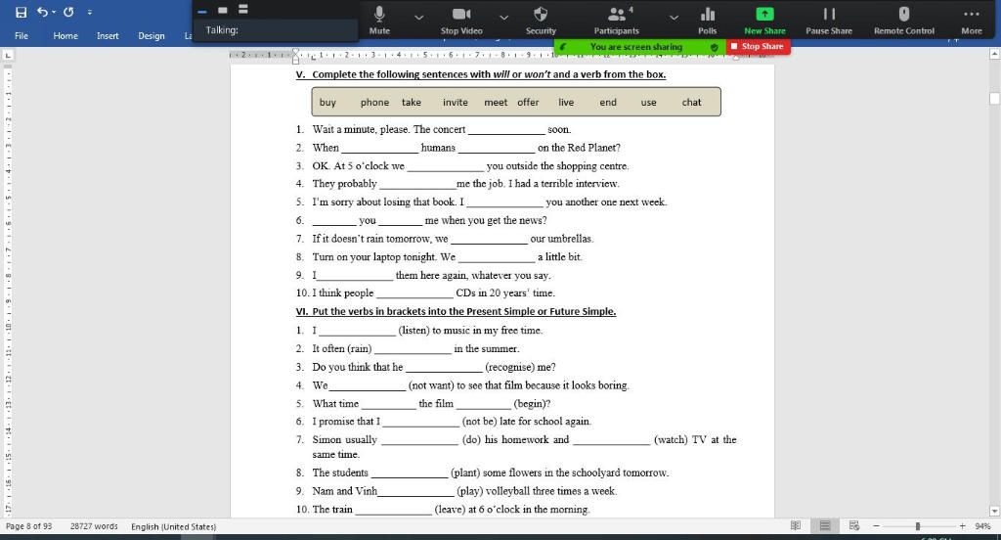Image resolution: width=1001 pixels, height=540 pixels.
Task: Click blank after 'The concert' in sentence 1
Action: tap(506, 130)
